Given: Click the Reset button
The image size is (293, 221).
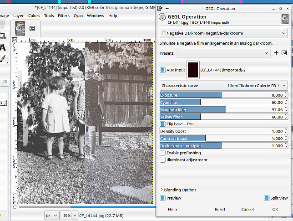Looking at the screenshot, I should [x=220, y=209].
